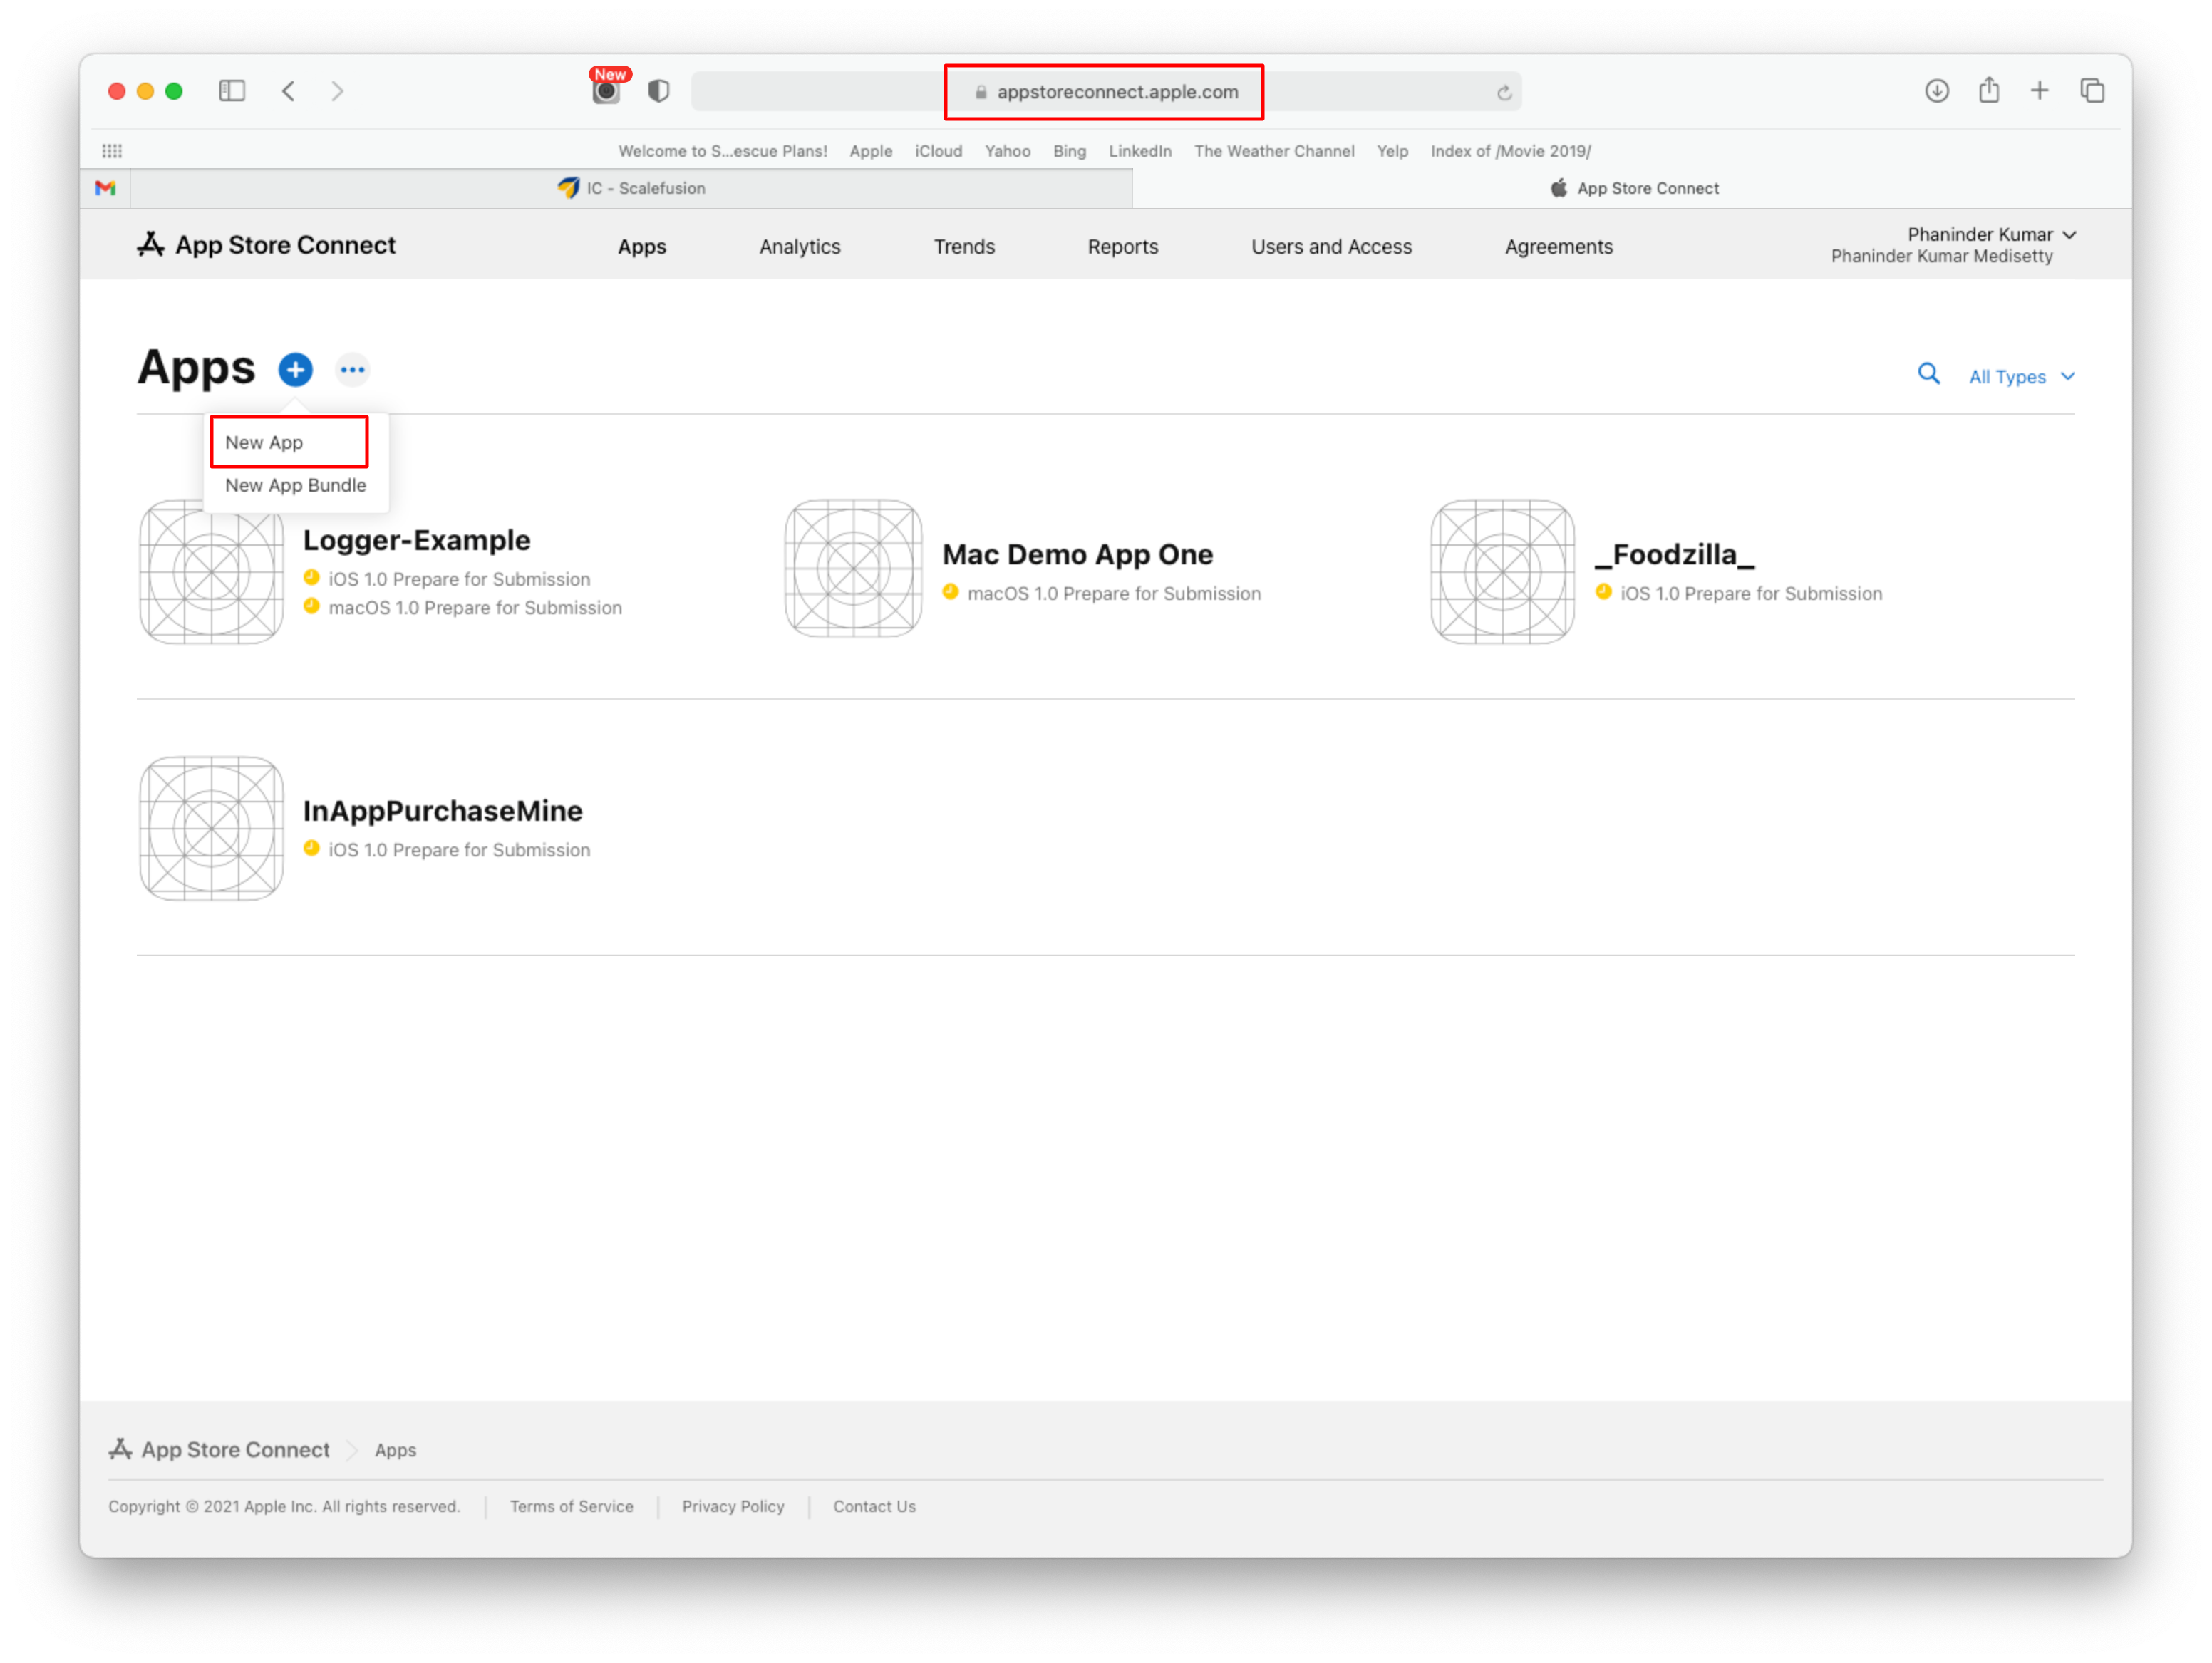Open the InAppPurchaseMine app icon
Viewport: 2212px width, 1663px height.
[x=211, y=828]
